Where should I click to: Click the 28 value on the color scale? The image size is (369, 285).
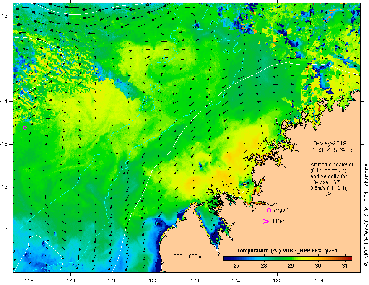pos(264,266)
